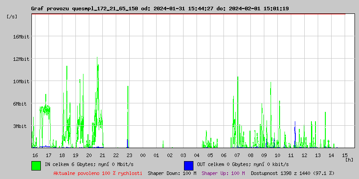Click the 16Mbit label on the y-axis

point(21,37)
